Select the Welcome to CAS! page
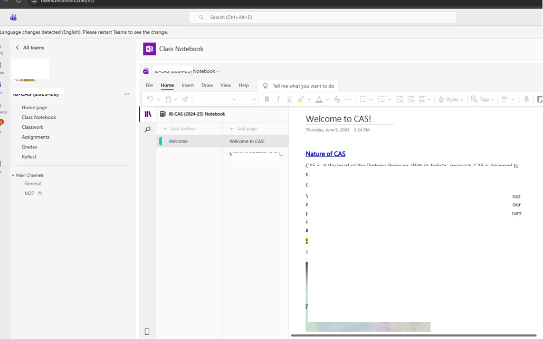Screen dimensions: 543x339 [255, 142]
